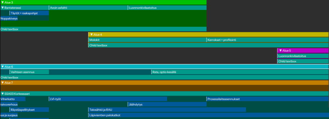
Task: Select the Vaihteen asennus task
Action: [29, 72]
